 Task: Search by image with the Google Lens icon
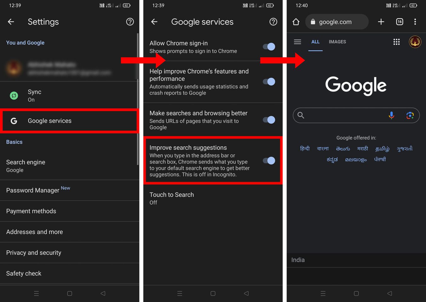[x=410, y=115]
